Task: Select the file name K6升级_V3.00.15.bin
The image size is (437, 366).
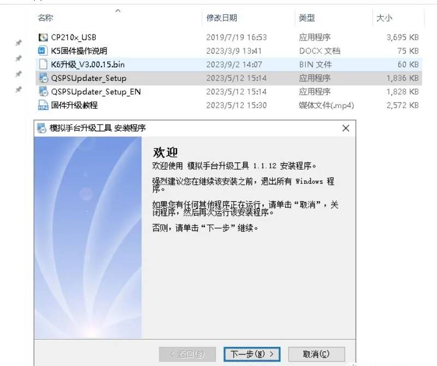Action: tap(88, 65)
